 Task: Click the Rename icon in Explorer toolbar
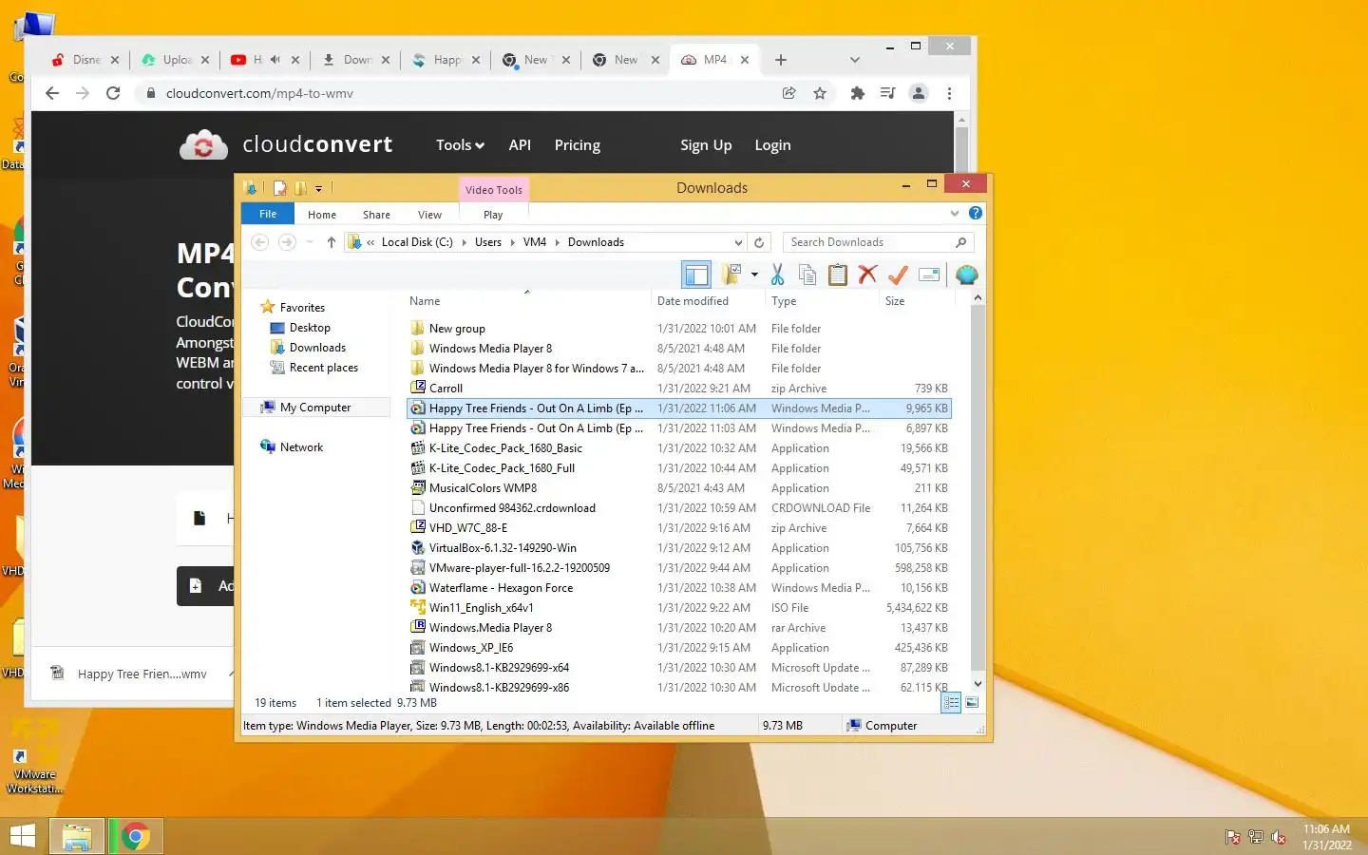(929, 275)
